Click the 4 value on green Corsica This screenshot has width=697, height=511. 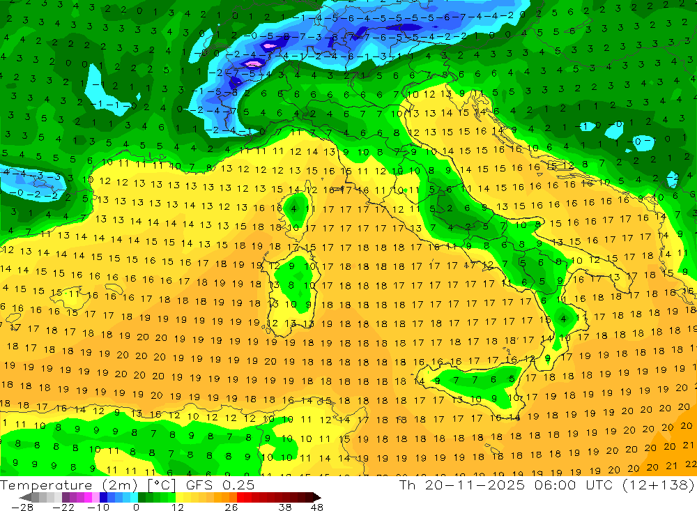[293, 208]
